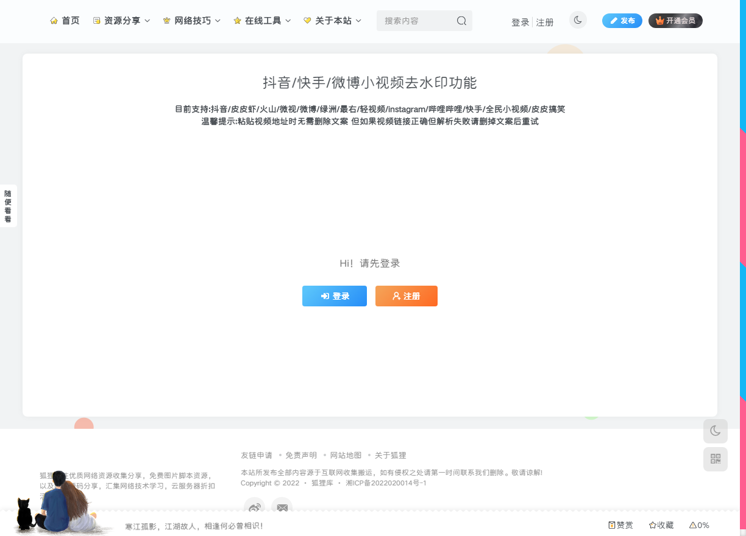
Task: Toggle night mode using the floating moon button
Action: 715,431
